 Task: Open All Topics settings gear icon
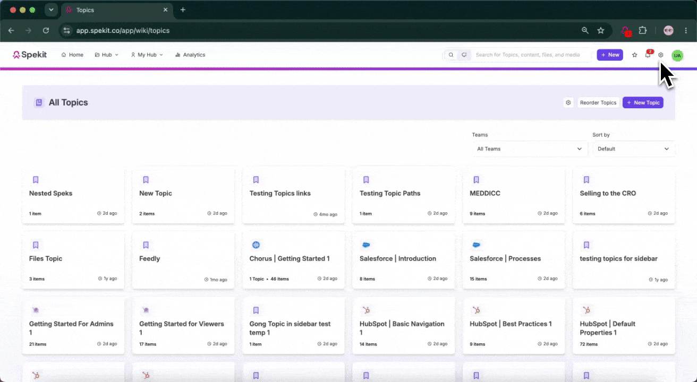pos(568,102)
